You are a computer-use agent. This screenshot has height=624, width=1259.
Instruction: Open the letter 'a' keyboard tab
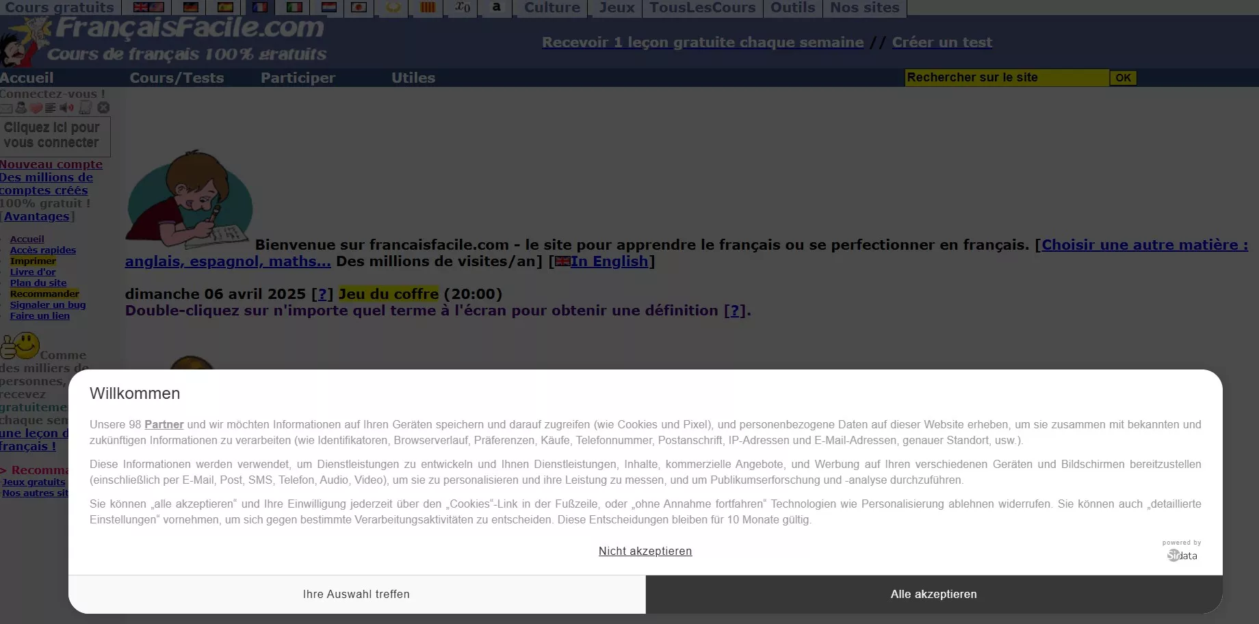(496, 8)
